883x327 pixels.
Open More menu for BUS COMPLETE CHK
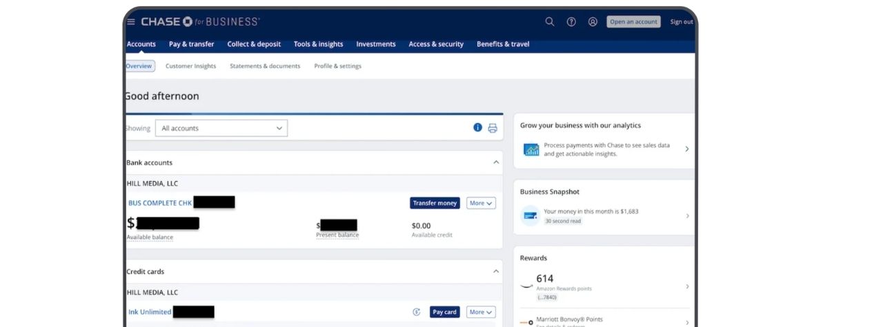pos(481,203)
